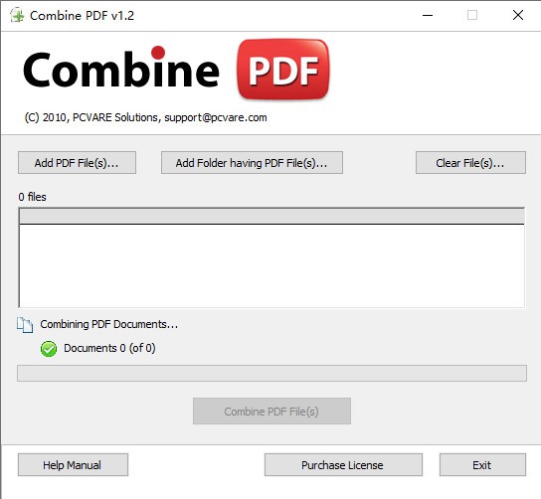Image resolution: width=541 pixels, height=499 pixels.
Task: Click the red PDF logo badge
Action: point(282,70)
